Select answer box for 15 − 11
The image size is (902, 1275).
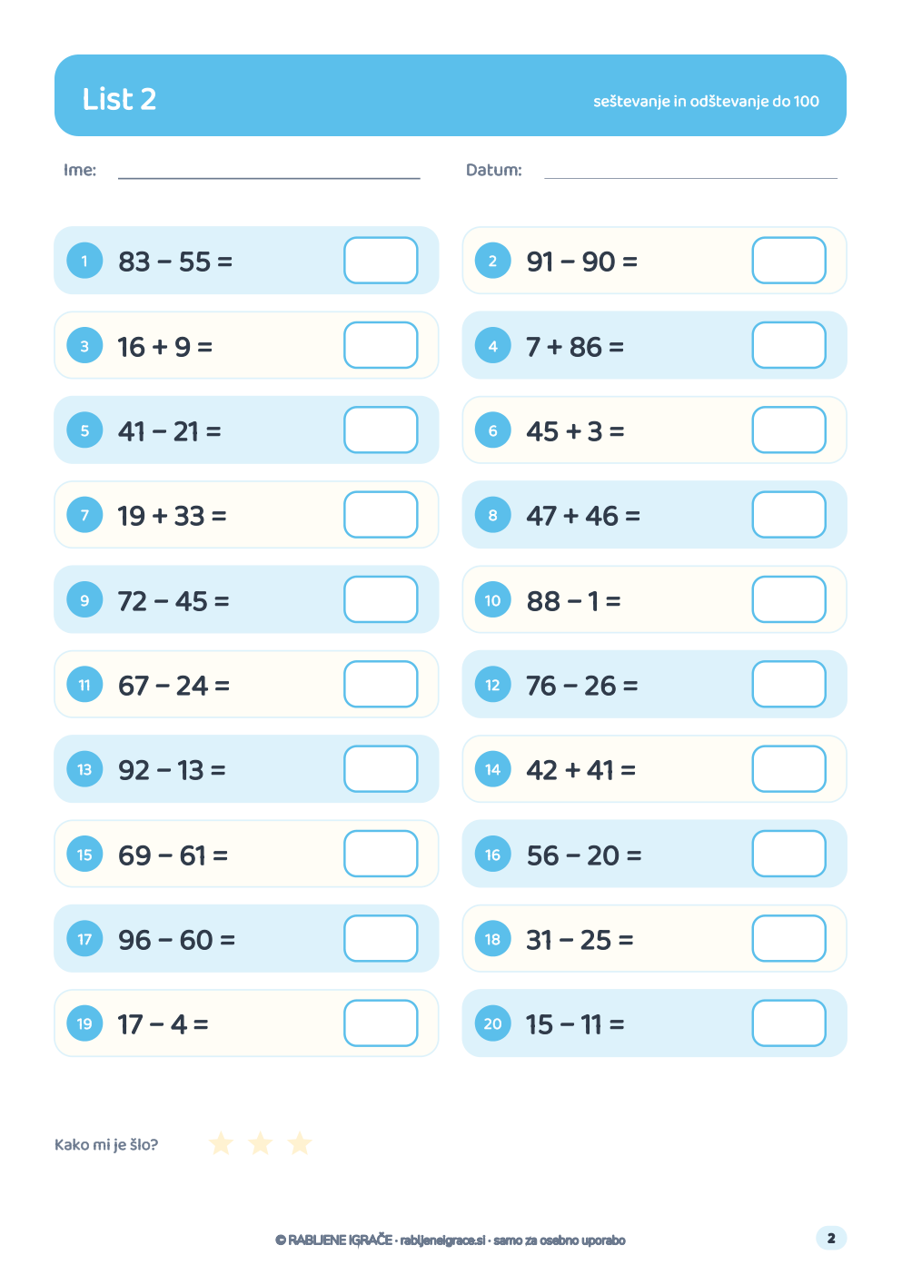point(789,1023)
